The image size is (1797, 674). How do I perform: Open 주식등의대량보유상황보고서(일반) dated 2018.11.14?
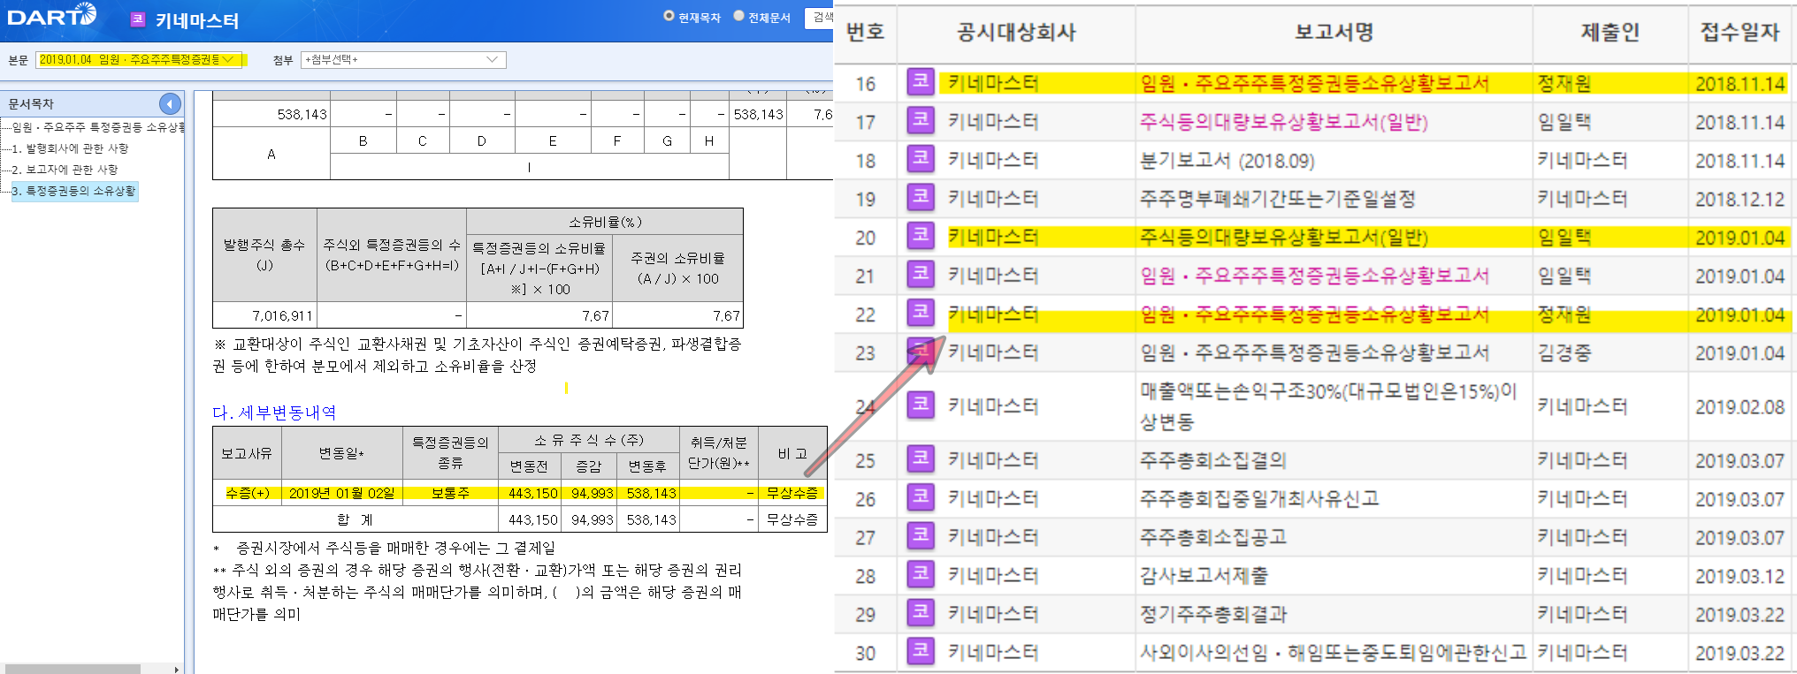coord(1283,121)
